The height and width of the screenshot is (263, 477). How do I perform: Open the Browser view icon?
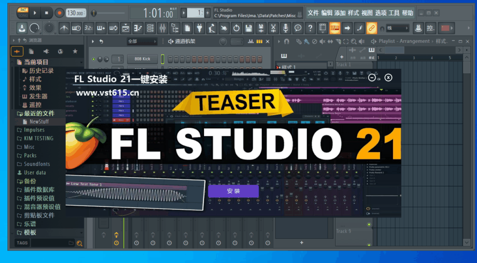point(175,28)
